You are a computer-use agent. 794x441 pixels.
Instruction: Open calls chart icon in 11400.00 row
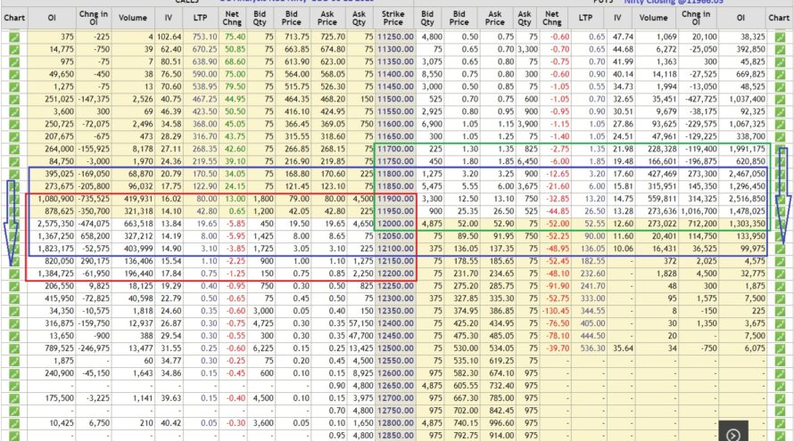(x=14, y=74)
